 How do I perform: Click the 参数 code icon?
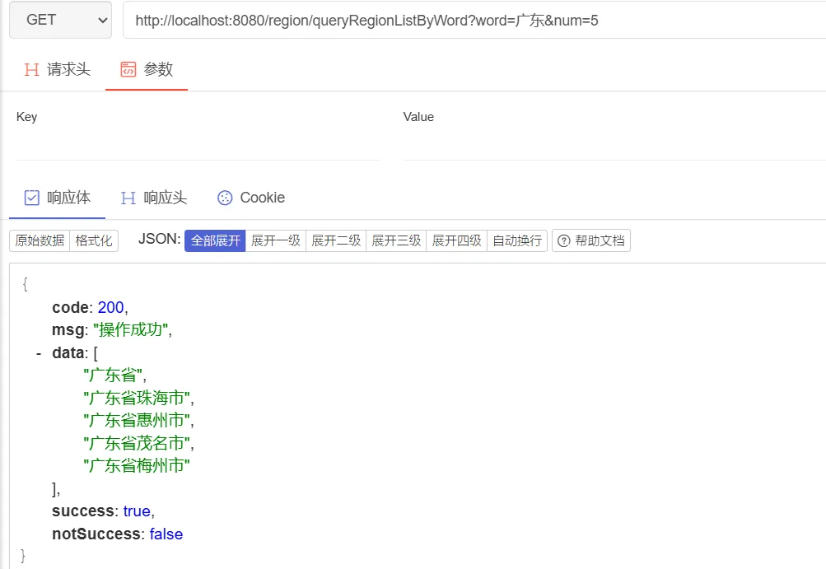(128, 69)
